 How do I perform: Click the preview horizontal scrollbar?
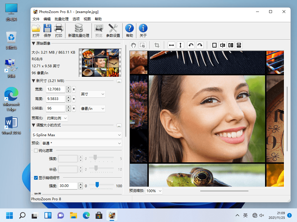point(224,191)
